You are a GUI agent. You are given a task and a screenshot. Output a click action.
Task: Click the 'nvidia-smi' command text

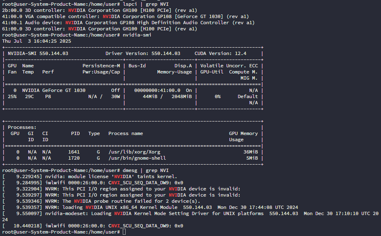click(x=137, y=35)
